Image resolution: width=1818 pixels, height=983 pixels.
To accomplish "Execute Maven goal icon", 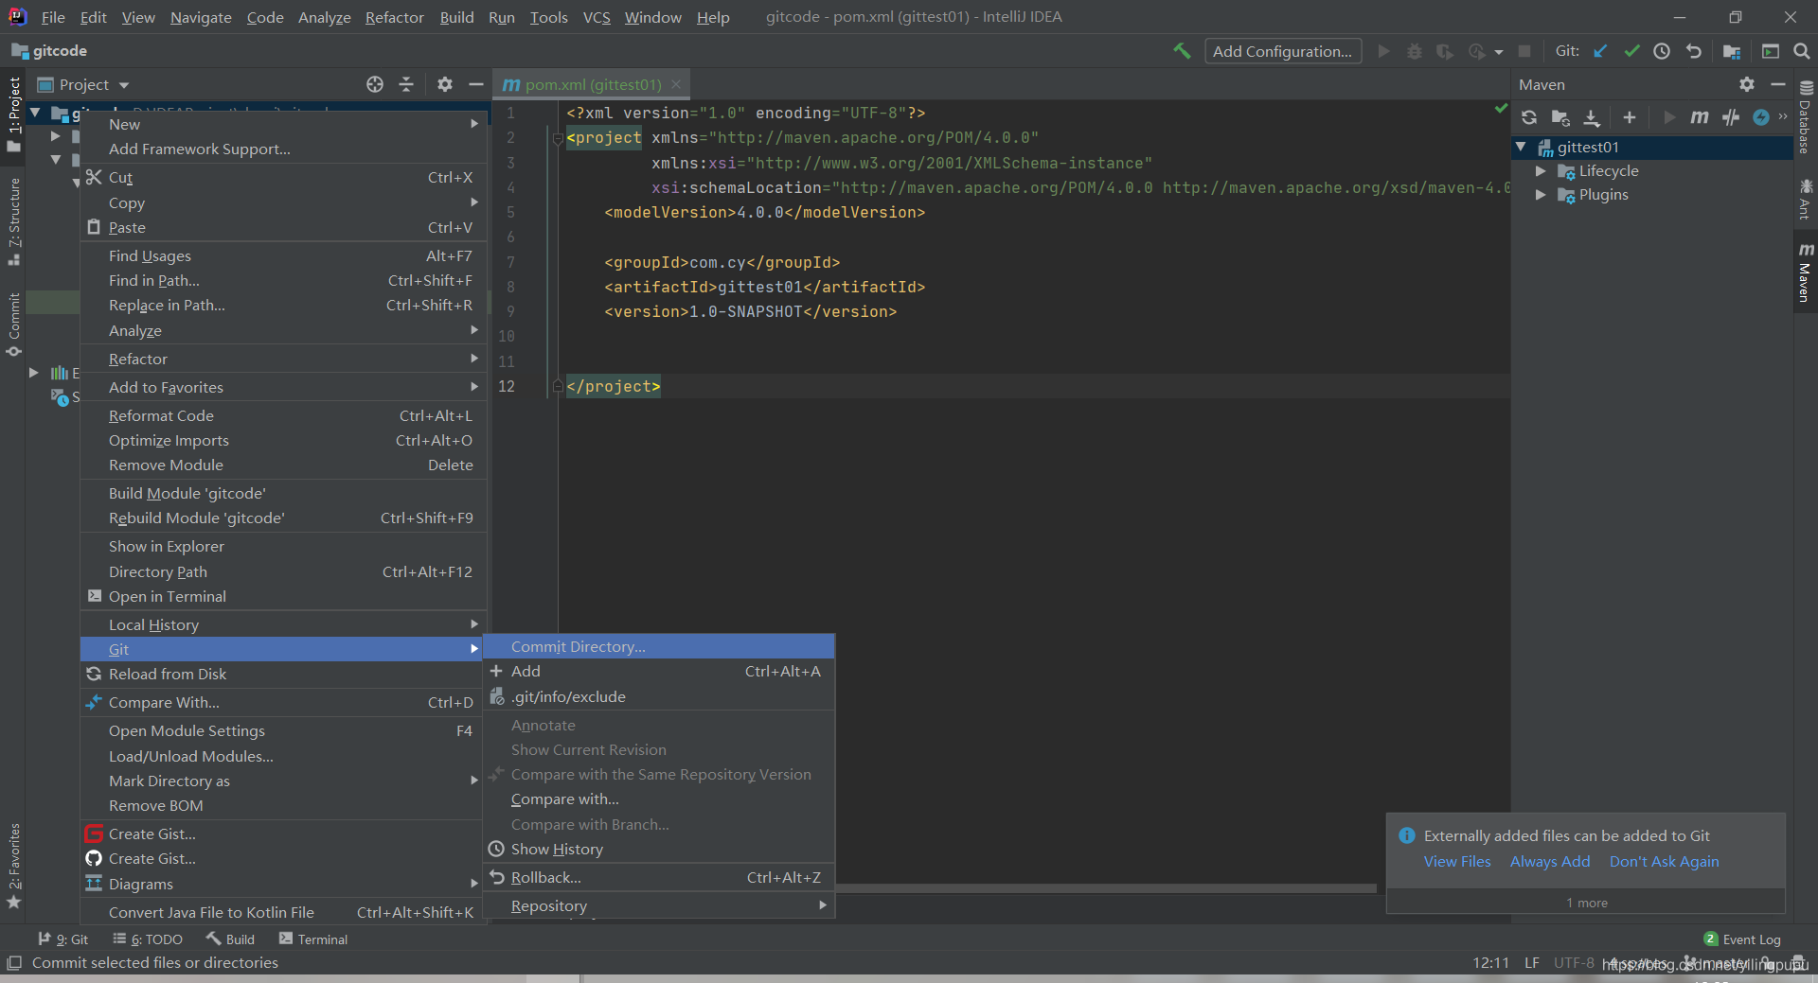I will point(1700,117).
